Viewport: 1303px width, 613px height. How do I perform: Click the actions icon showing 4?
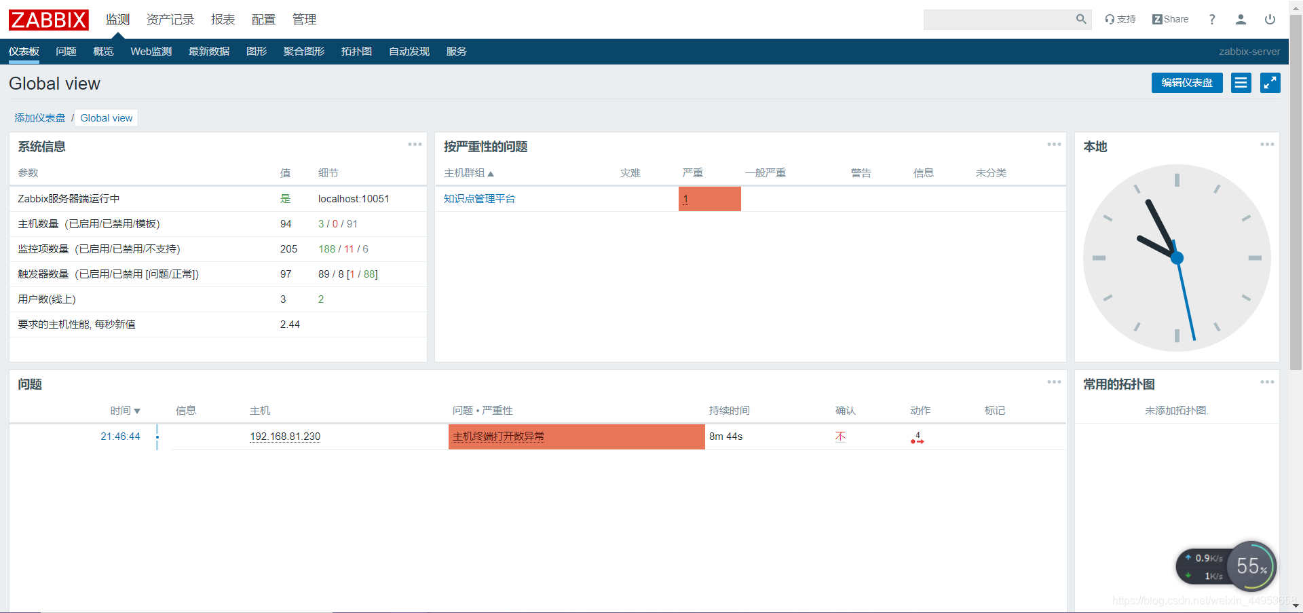pos(918,438)
